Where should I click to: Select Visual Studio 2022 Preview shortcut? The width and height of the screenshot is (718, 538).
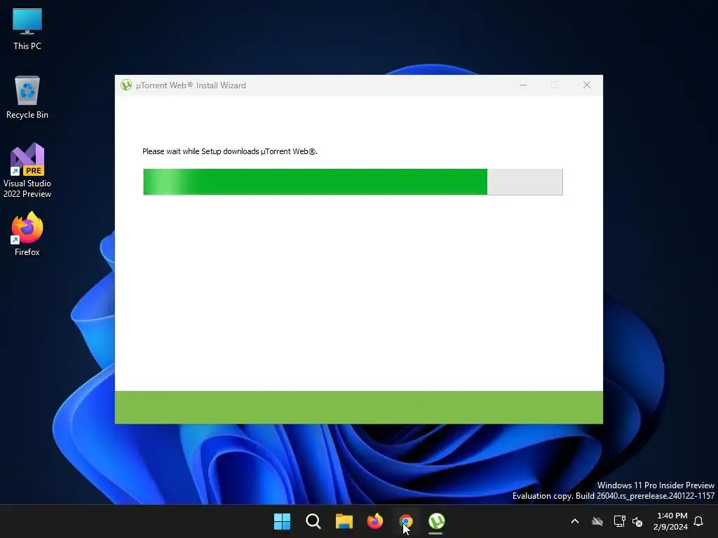pos(27,170)
